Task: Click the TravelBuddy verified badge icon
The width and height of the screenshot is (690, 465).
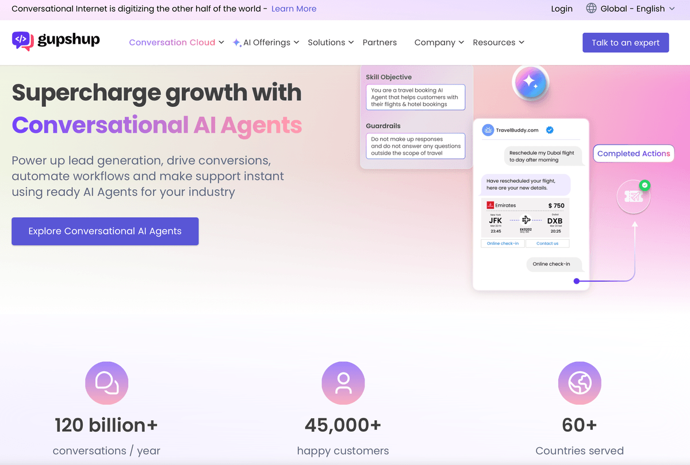Action: [549, 130]
